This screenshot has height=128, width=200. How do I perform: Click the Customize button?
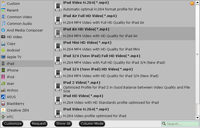click(13, 123)
